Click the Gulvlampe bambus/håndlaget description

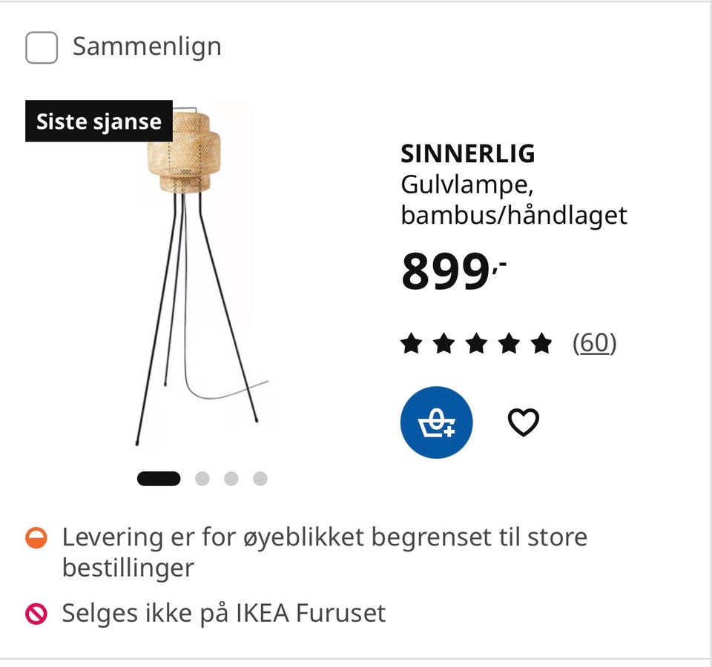pos(513,199)
